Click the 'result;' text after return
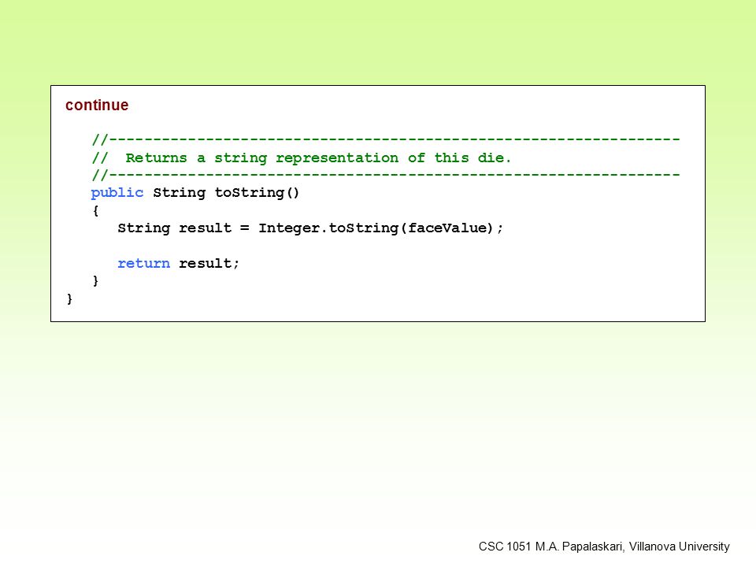Viewport: 756px width, 567px height. click(209, 263)
